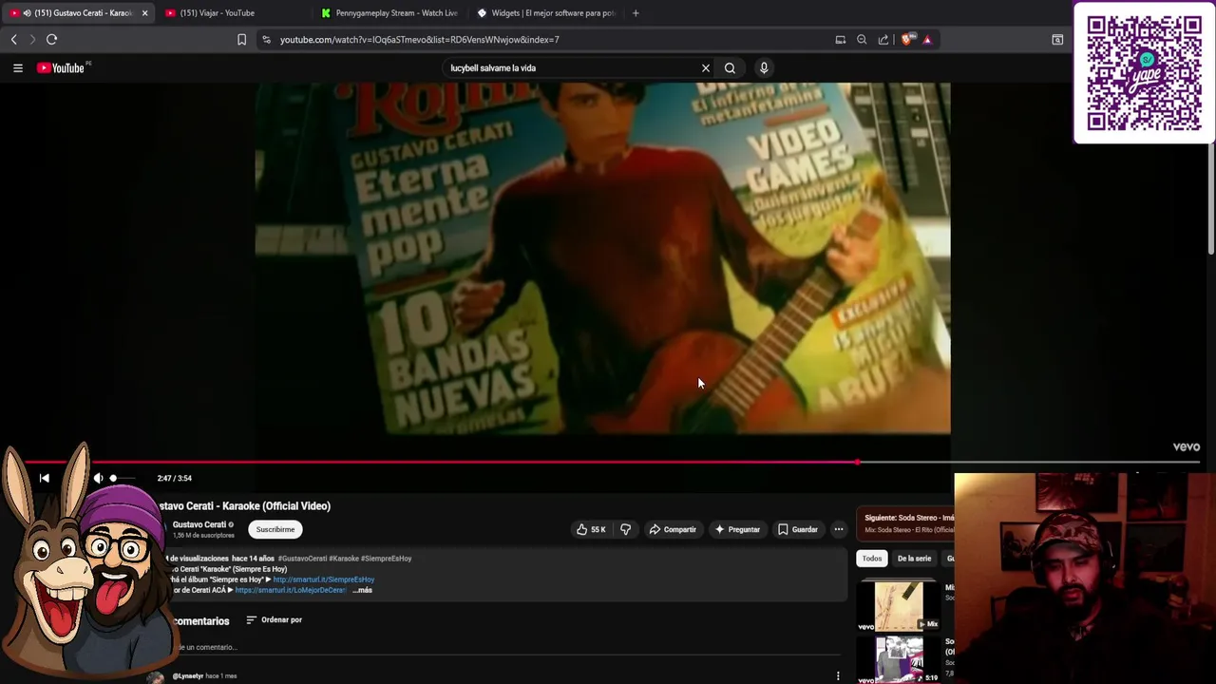This screenshot has height=684, width=1216.
Task: Bookmark the page with the bookmark icon
Action: pos(241,40)
